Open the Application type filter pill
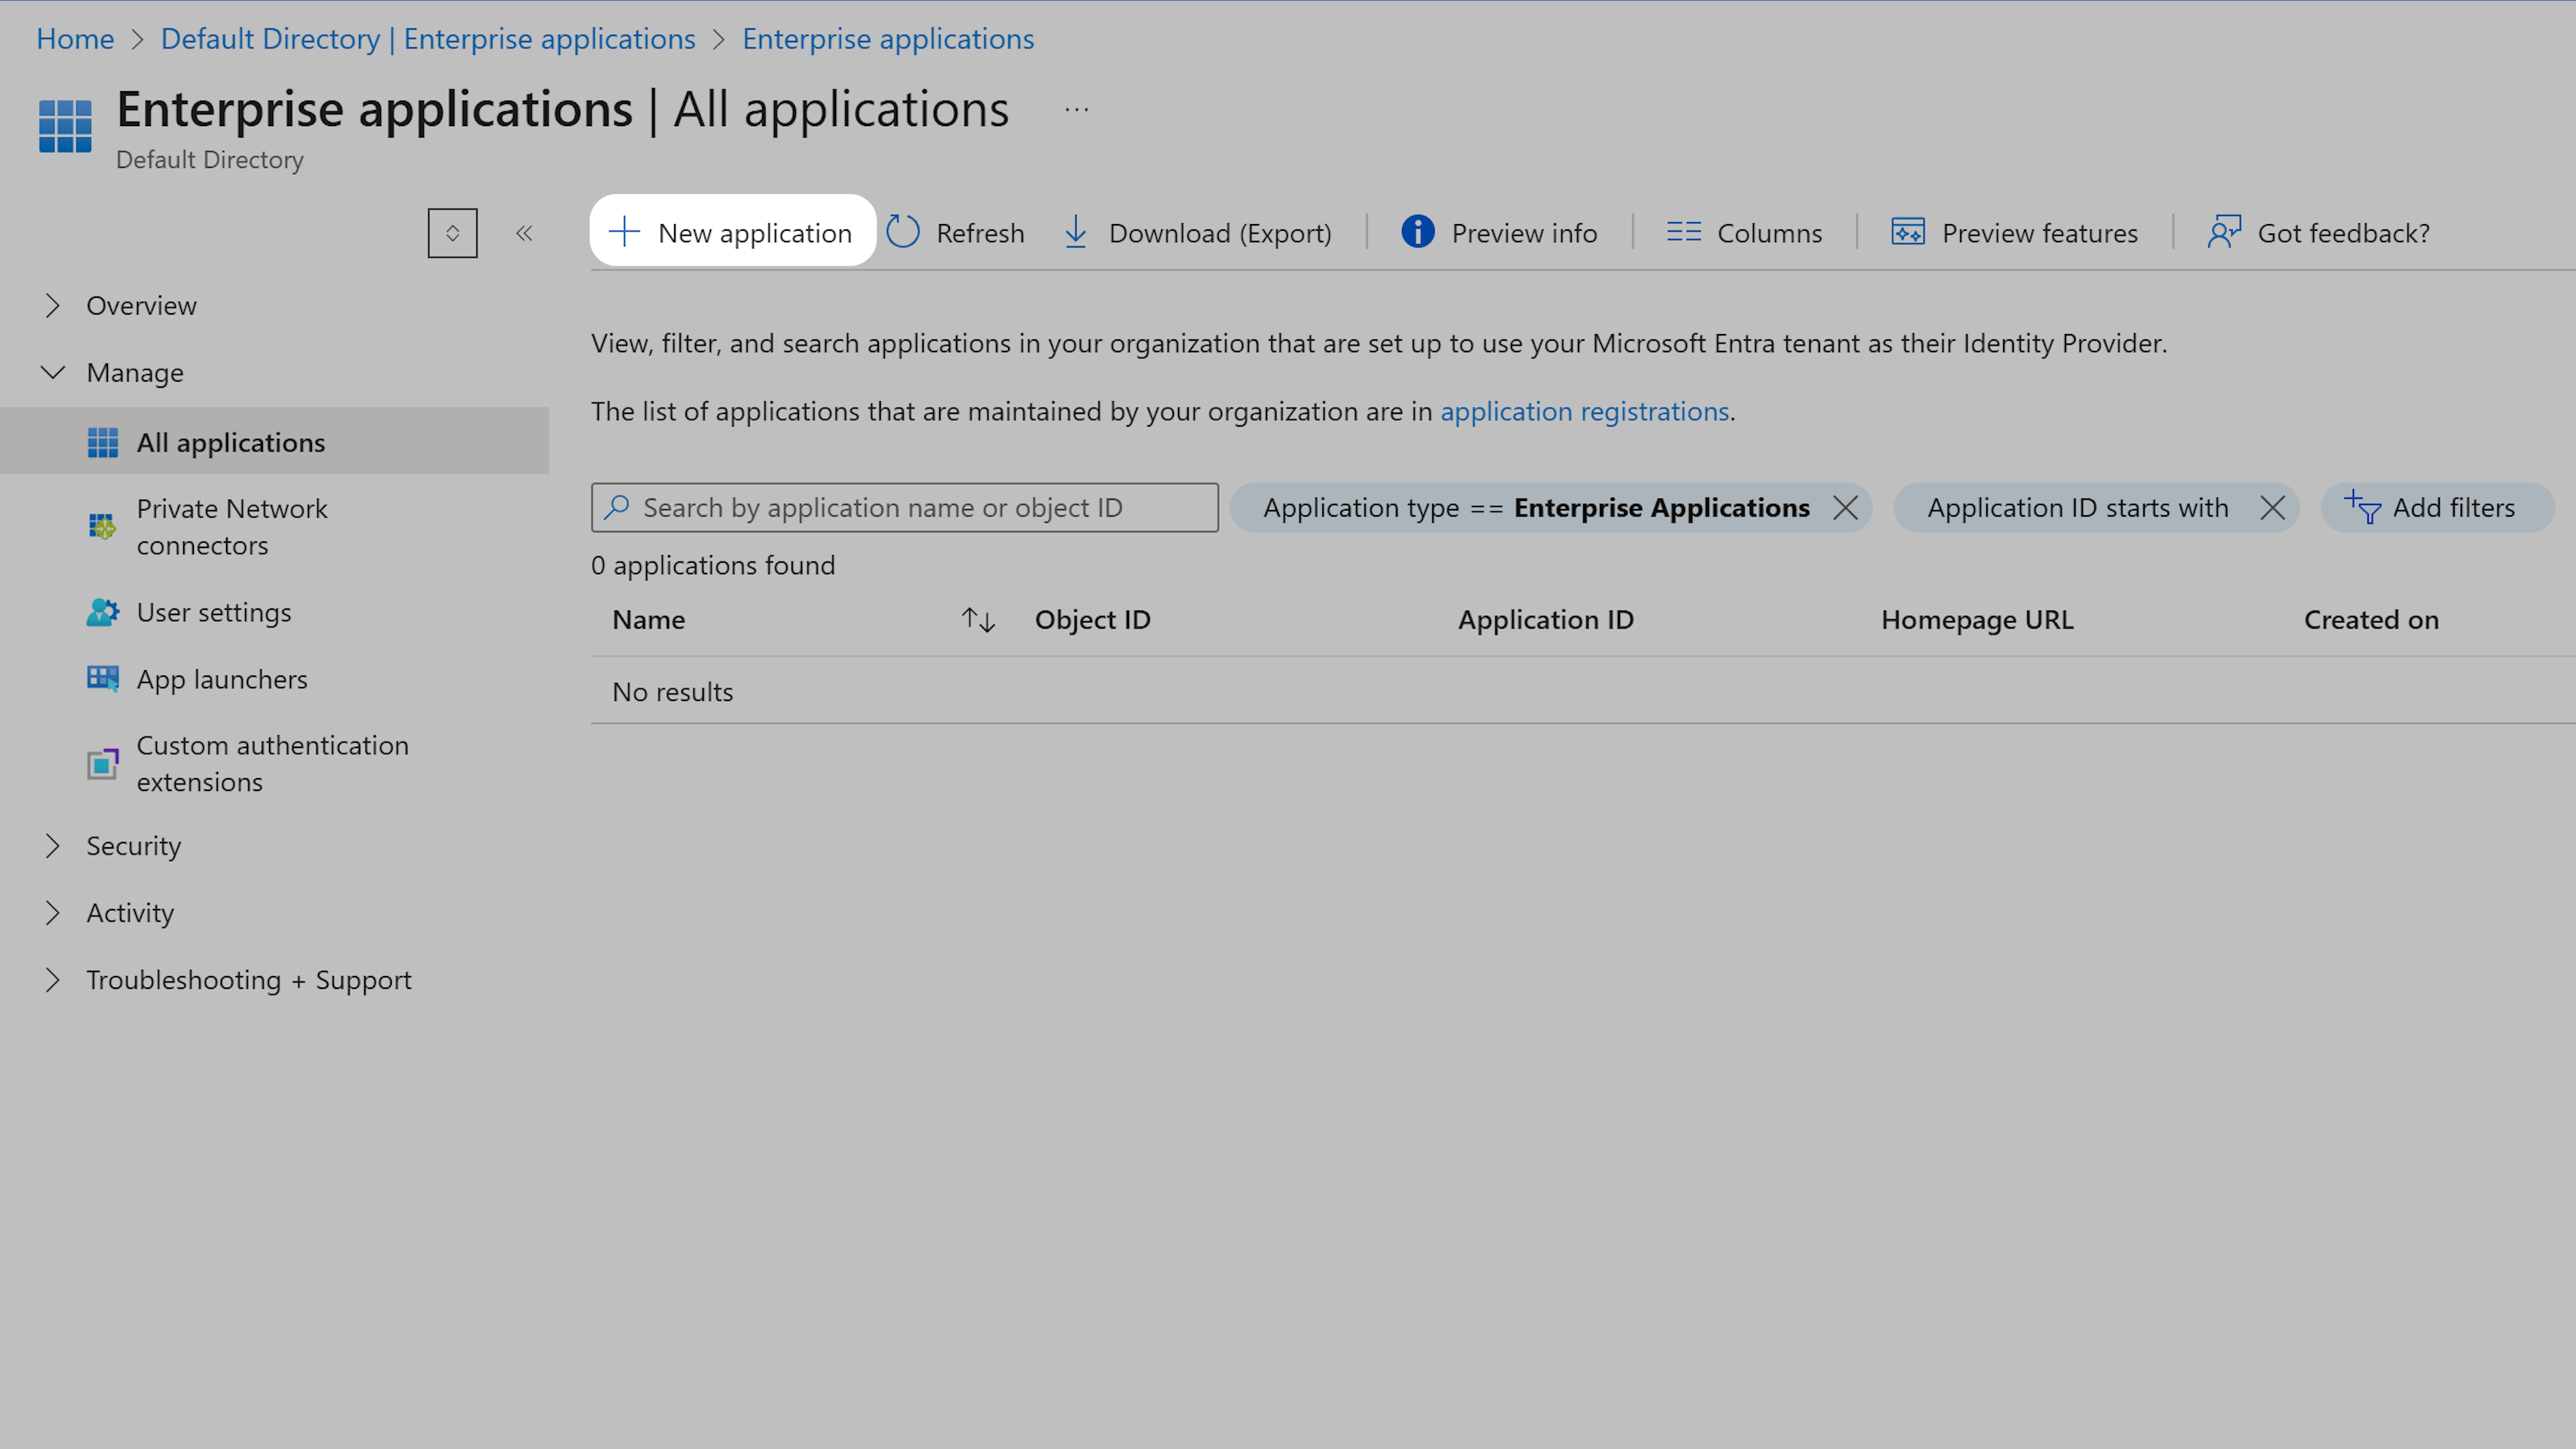Screen dimensions: 2576x1449 (1536, 507)
